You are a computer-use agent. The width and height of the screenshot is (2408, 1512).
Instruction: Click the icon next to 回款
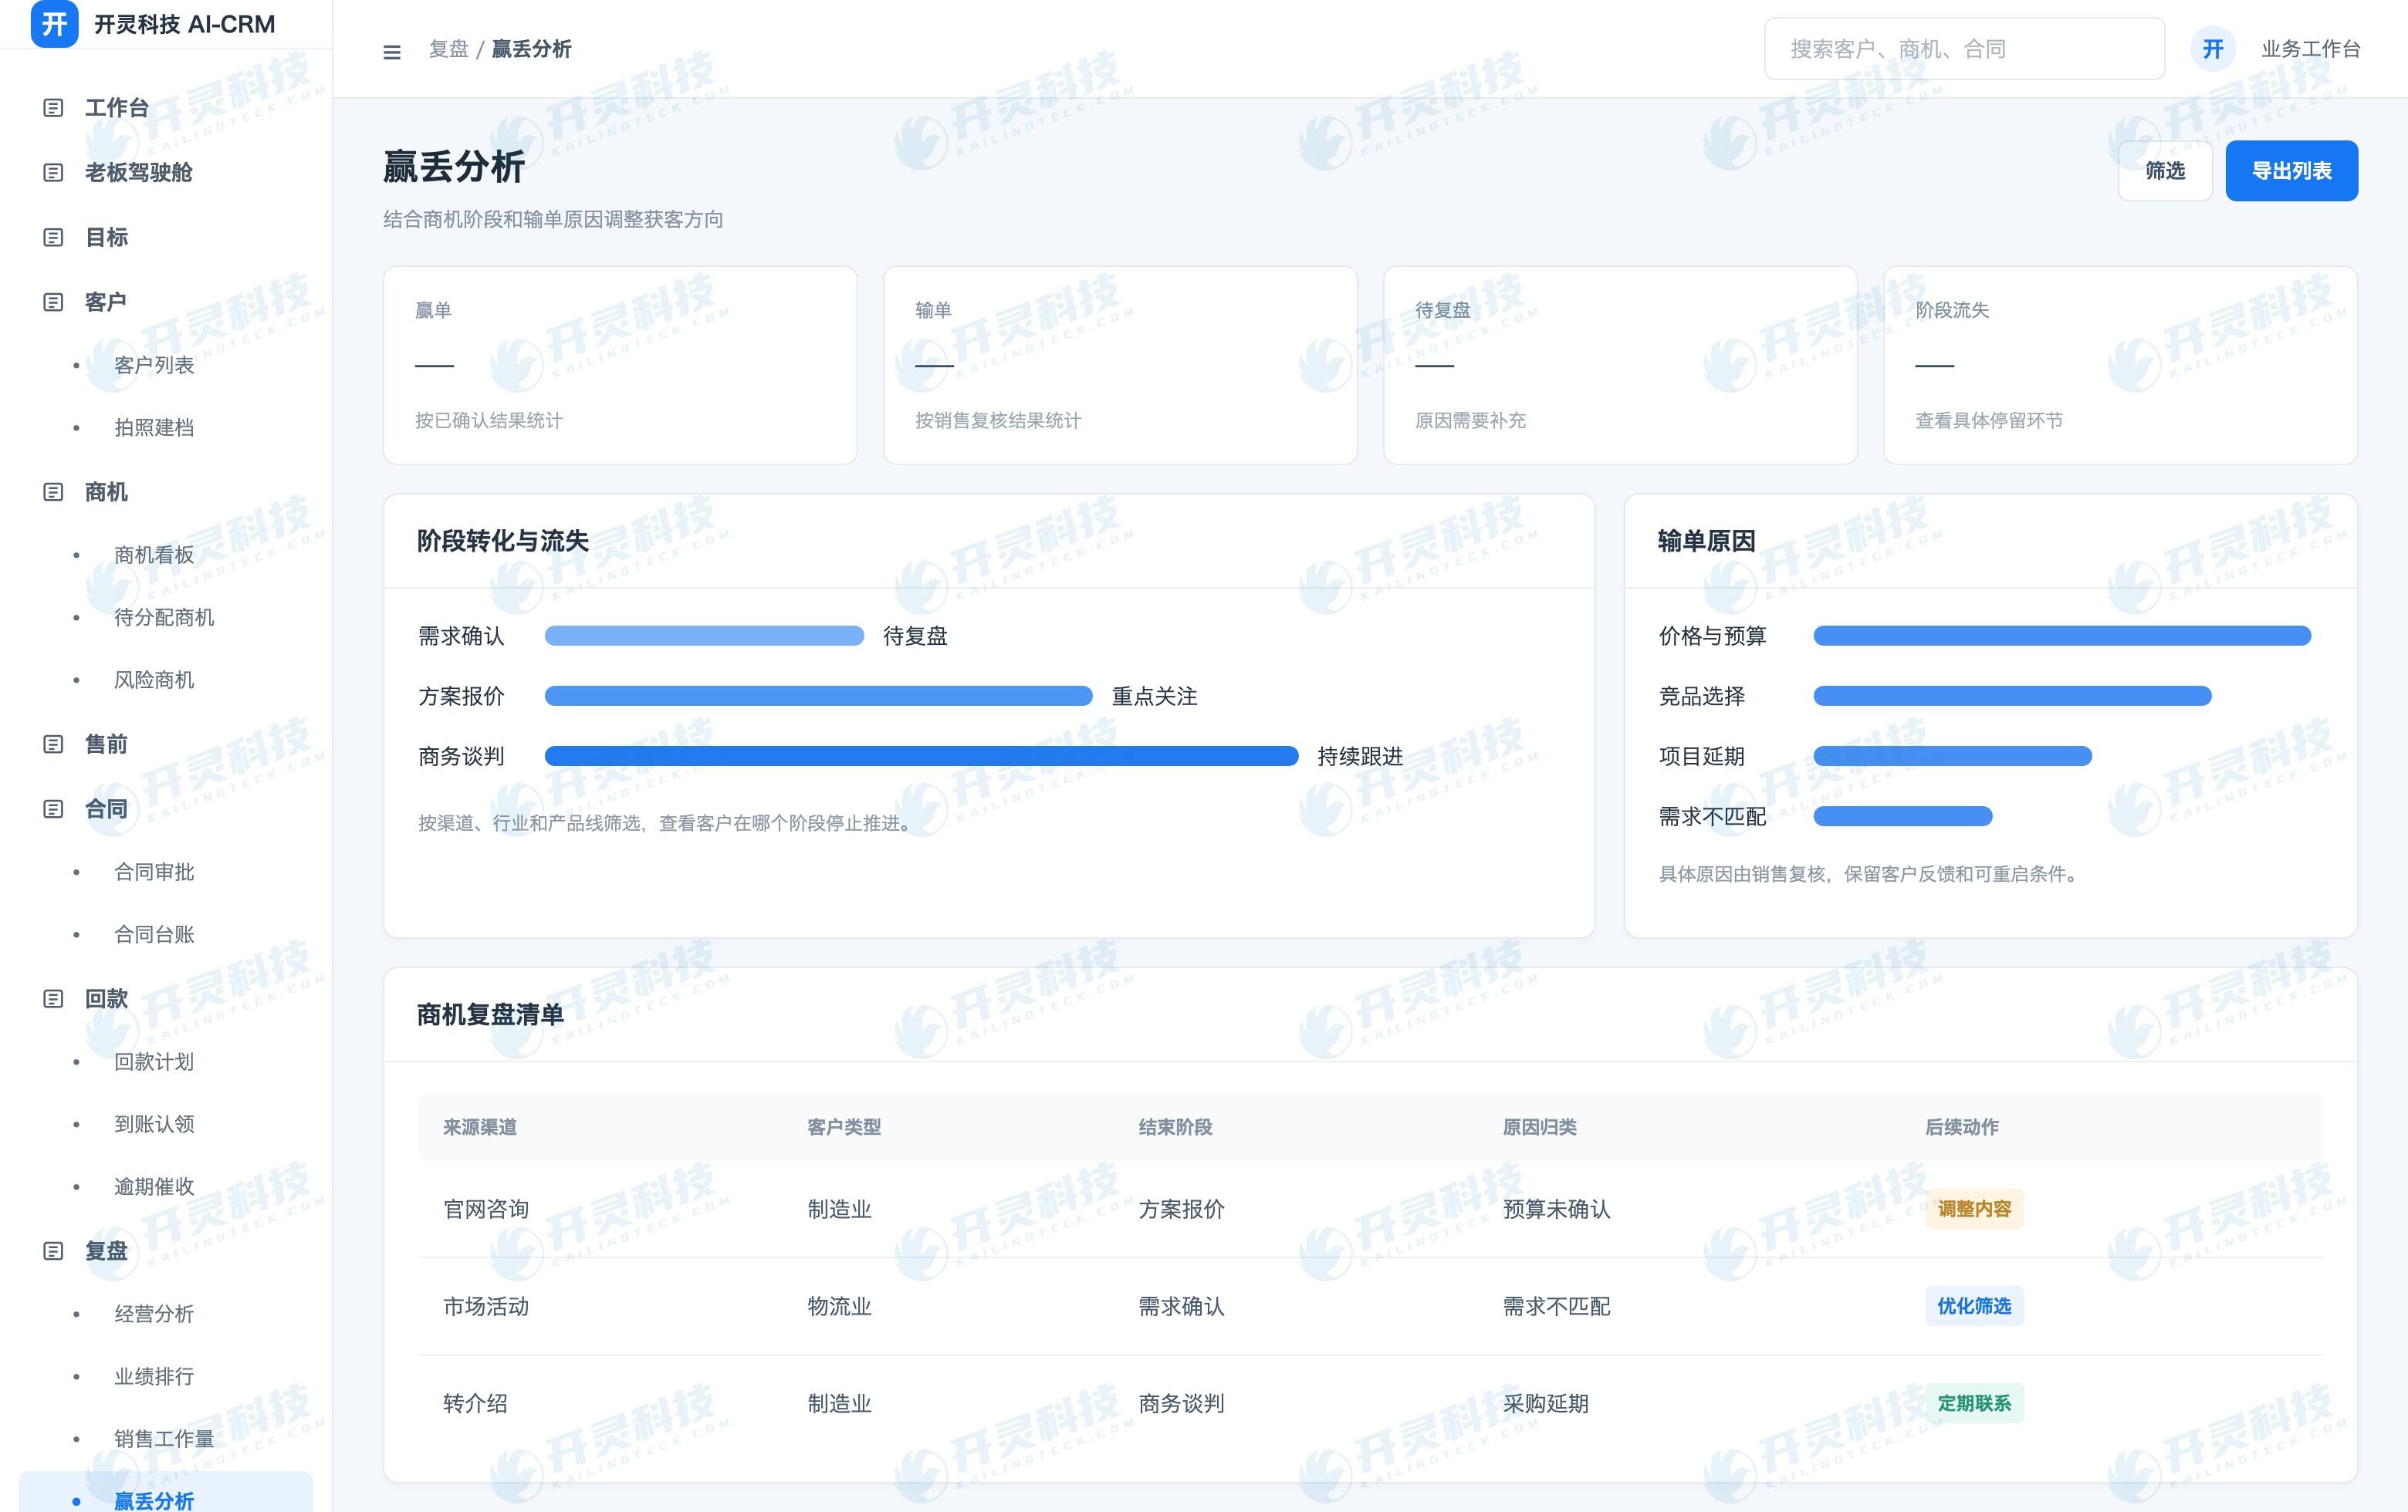click(x=54, y=999)
